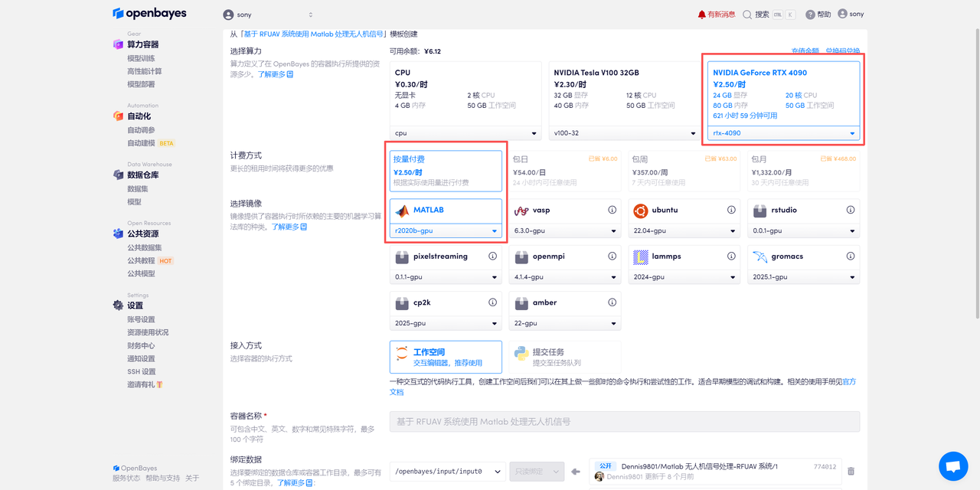The width and height of the screenshot is (980, 490).
Task: Show cp2k image info icon
Action: (492, 302)
